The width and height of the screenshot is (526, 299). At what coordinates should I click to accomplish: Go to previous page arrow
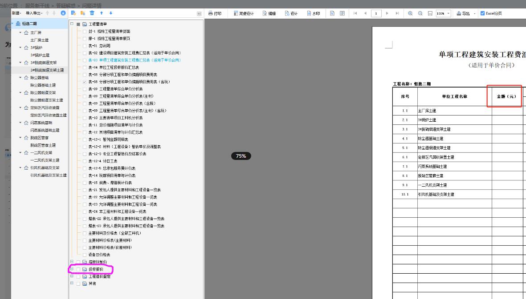(365, 13)
